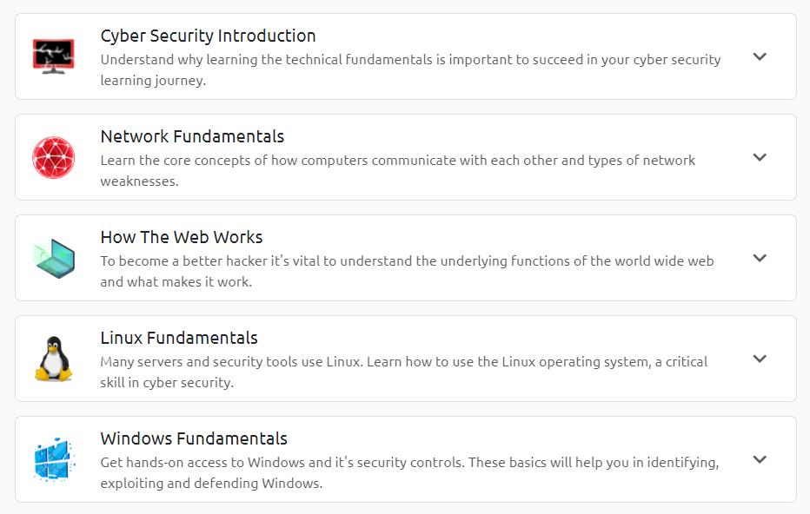Viewport: 810px width, 514px height.
Task: Open the Cyber Security Introduction title
Action: [x=208, y=36]
